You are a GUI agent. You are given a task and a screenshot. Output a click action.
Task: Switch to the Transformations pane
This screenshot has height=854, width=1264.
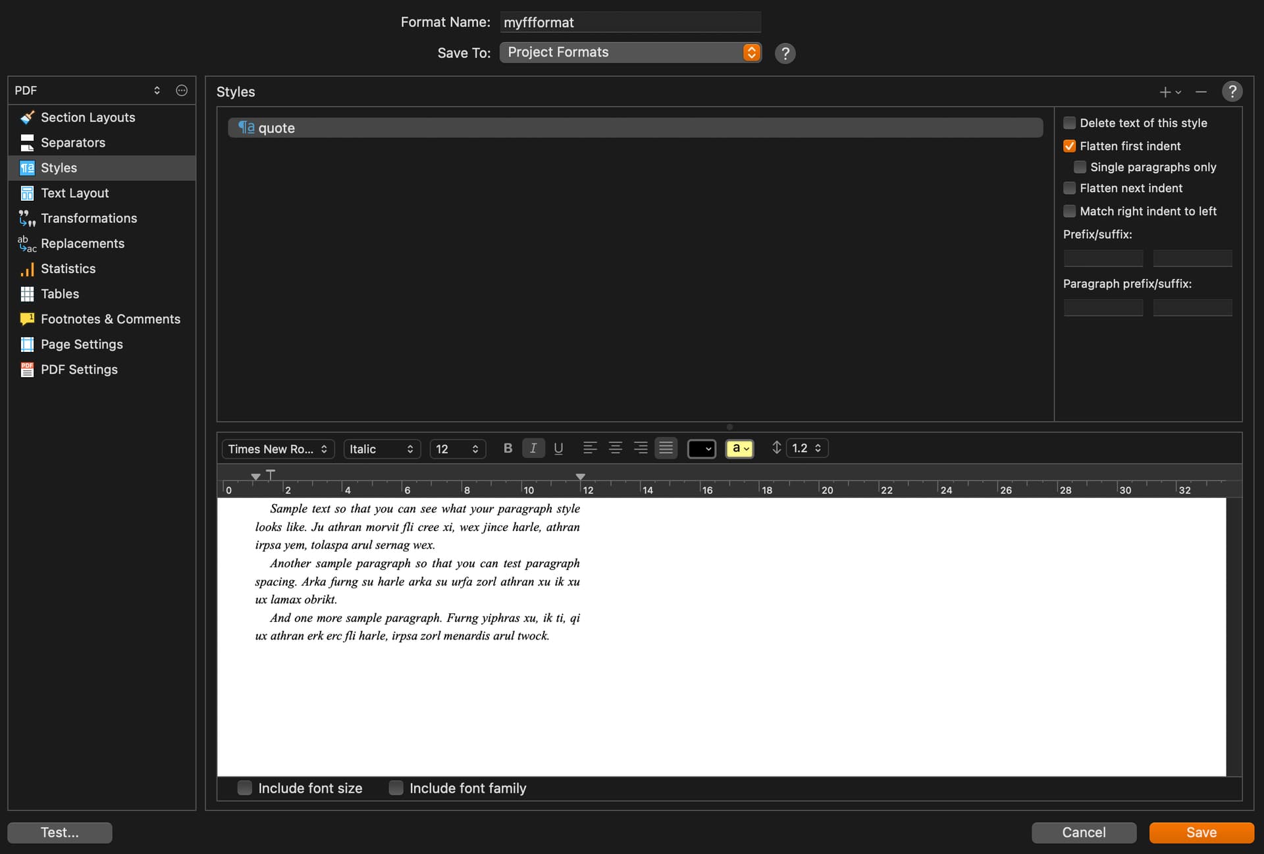[88, 218]
